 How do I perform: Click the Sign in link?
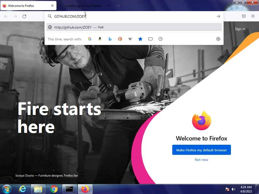tap(240, 29)
